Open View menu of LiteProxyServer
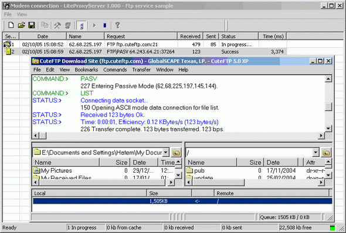The width and height of the screenshot is (346, 233). tap(22, 15)
